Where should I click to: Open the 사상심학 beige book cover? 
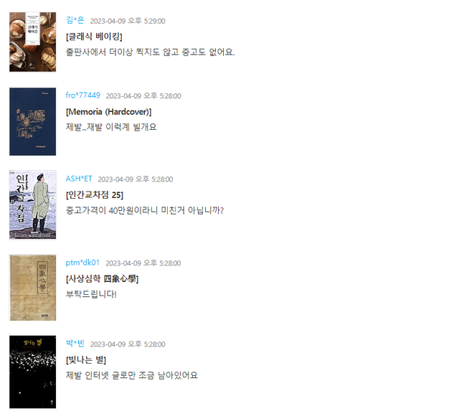32,288
